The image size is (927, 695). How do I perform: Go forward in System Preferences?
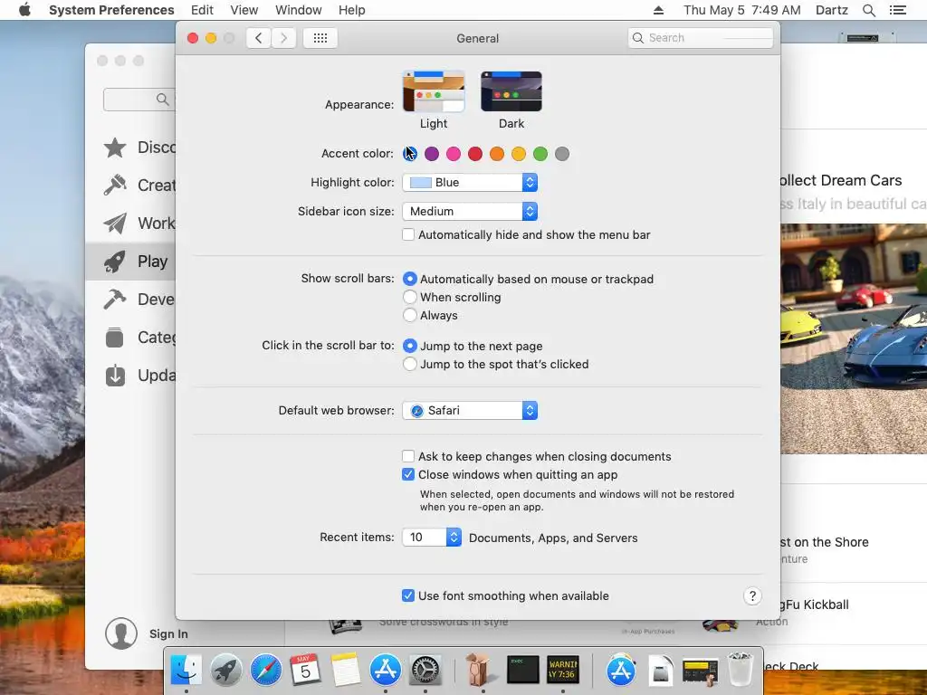click(x=283, y=38)
